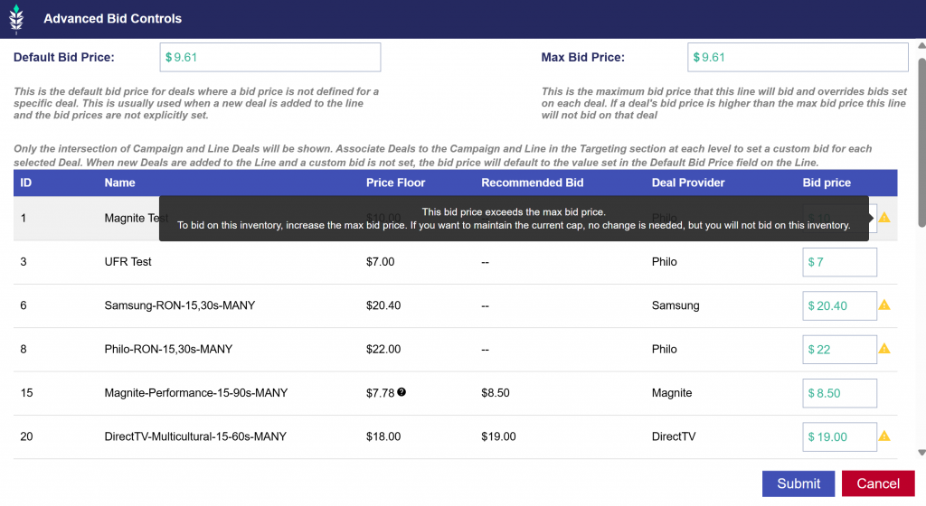Edit the Samsung-RON bid price field
This screenshot has width=926, height=506.
click(x=839, y=305)
